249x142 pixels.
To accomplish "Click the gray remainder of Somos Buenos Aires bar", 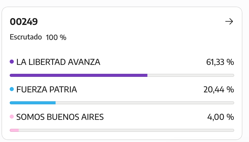I will [126, 130].
